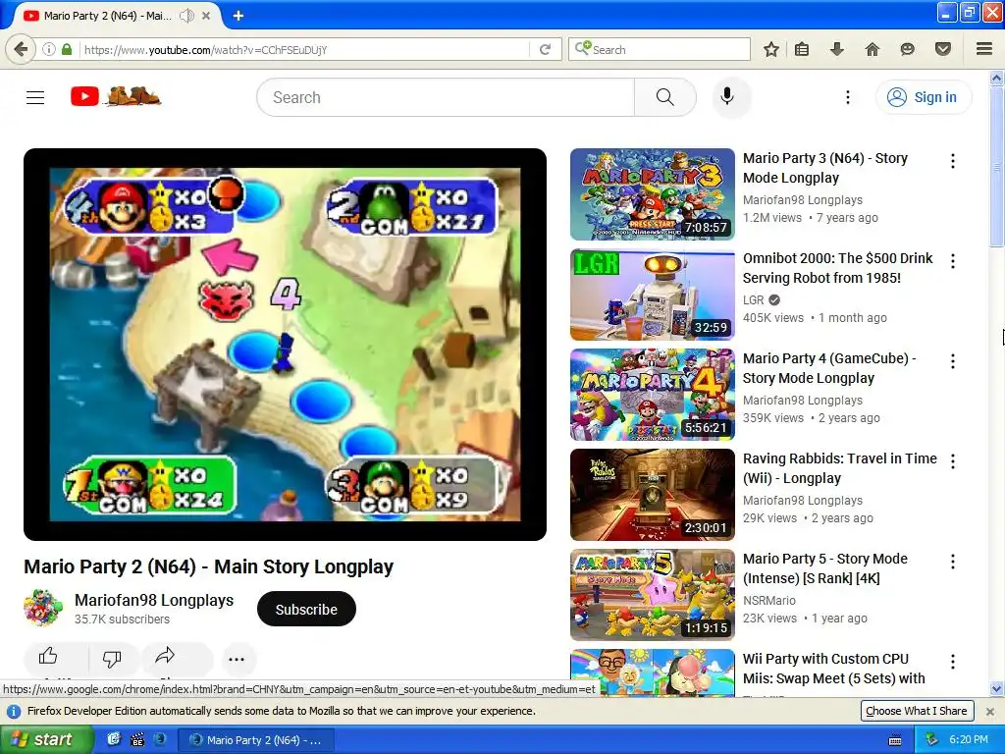Select the Mario Party 2 (N64) tab
The image size is (1005, 754).
(108, 16)
